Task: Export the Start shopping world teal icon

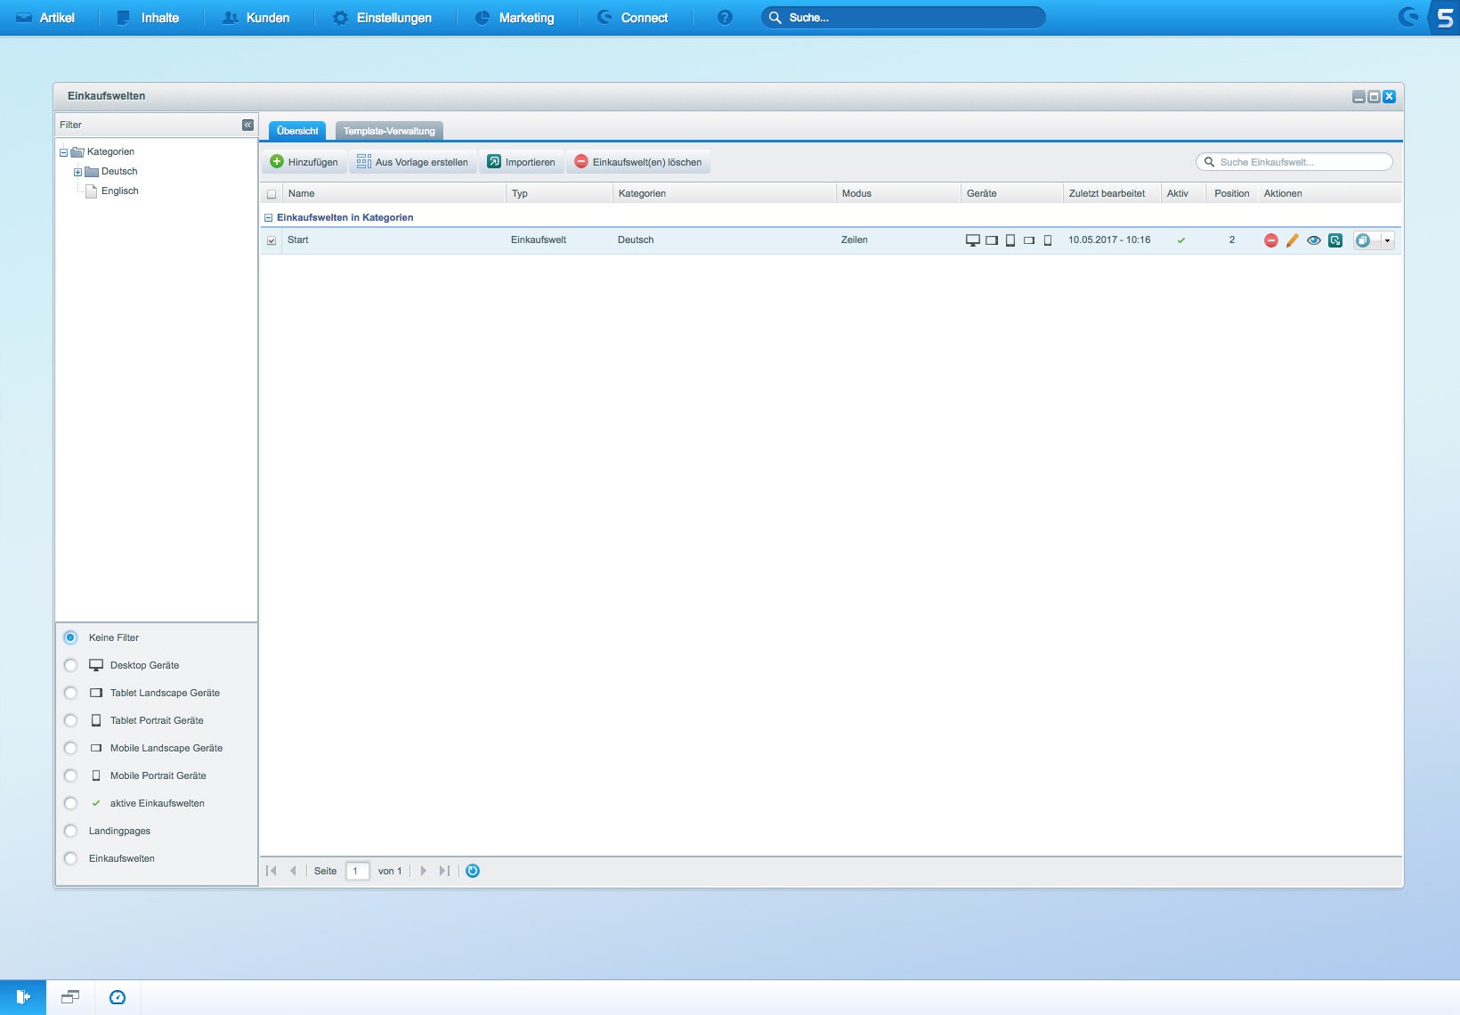Action: (x=1334, y=240)
